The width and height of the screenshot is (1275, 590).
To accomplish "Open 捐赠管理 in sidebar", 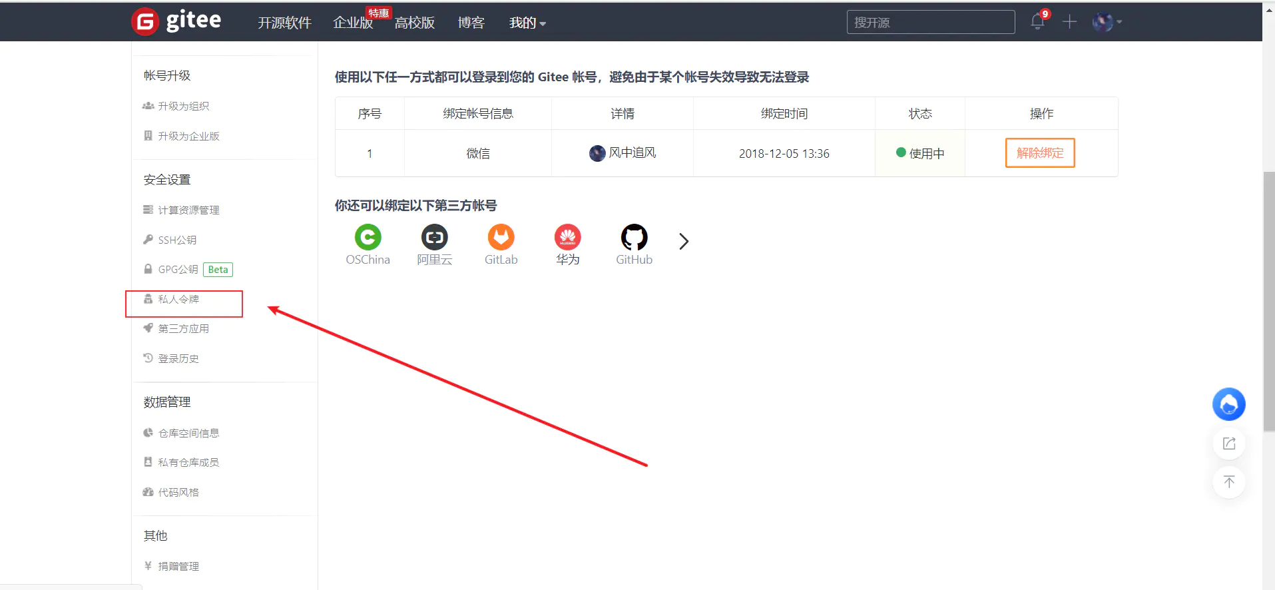I will tap(171, 566).
